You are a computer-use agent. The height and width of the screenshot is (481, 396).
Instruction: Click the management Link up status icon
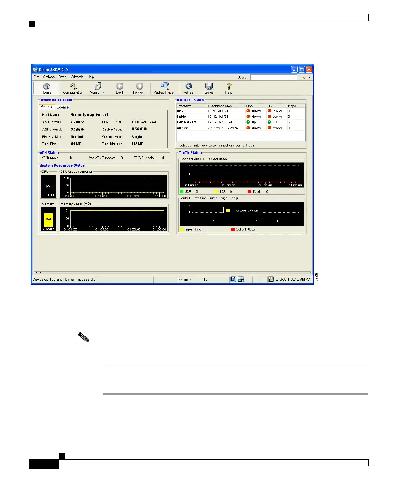269,122
